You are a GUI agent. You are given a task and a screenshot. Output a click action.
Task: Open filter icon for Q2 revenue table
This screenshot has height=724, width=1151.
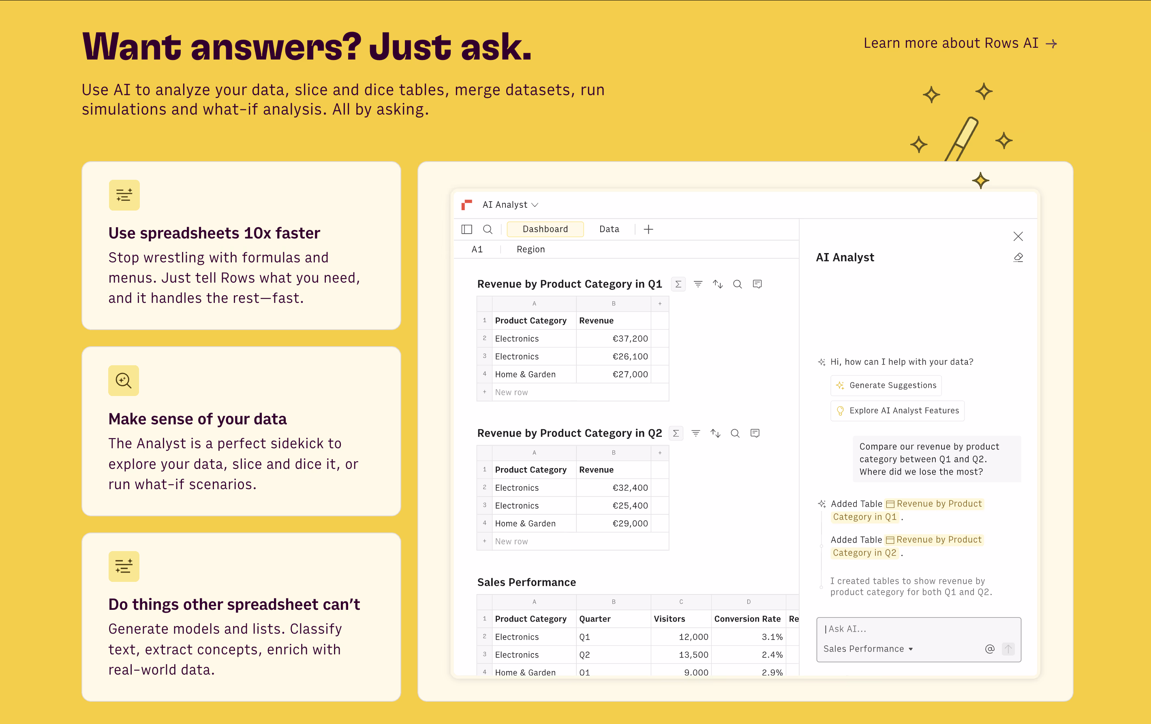point(695,433)
